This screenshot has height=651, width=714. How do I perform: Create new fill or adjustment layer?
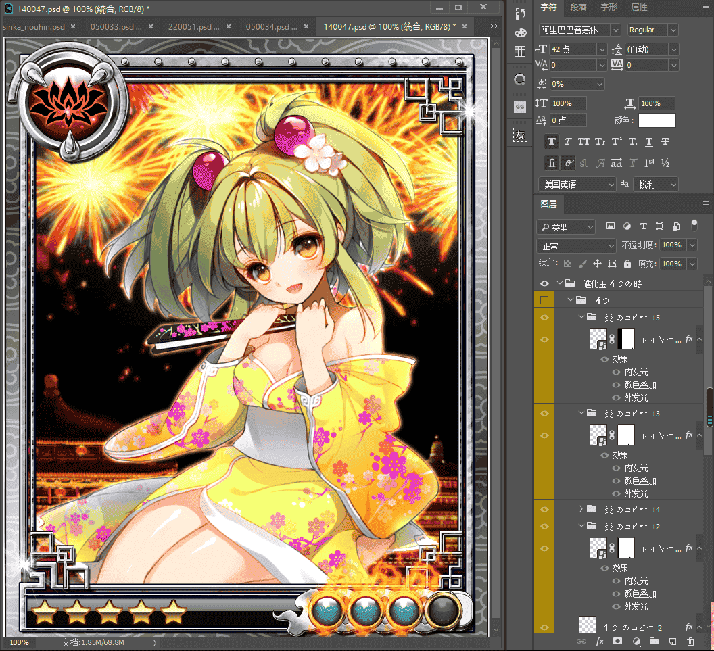636,642
